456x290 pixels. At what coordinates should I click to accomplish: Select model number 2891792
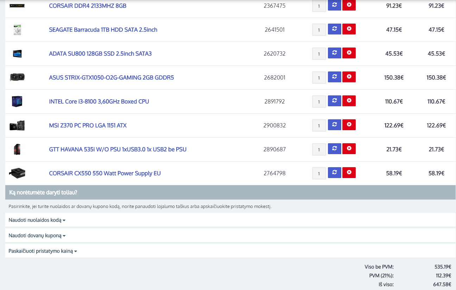[274, 101]
